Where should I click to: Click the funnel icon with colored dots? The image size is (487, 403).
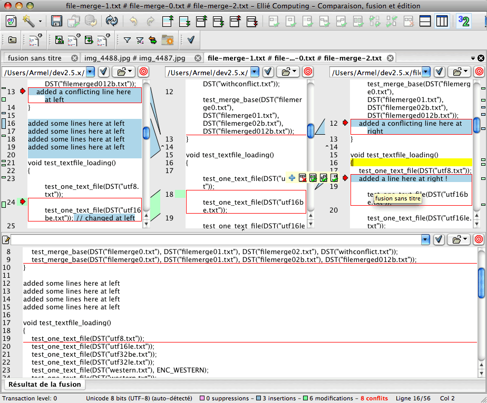click(140, 40)
